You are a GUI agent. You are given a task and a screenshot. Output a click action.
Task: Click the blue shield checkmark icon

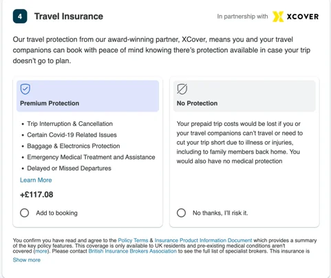click(25, 89)
